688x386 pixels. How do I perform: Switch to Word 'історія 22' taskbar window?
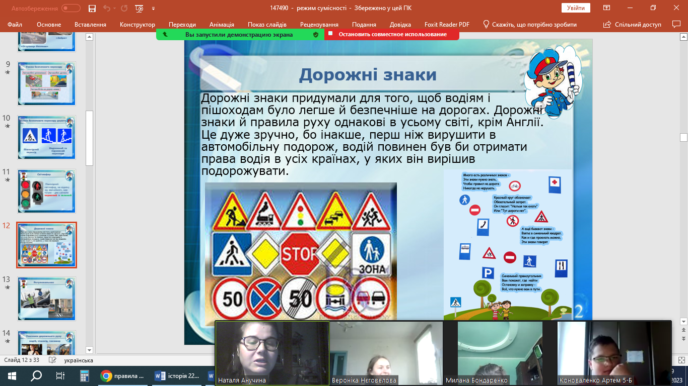pyautogui.click(x=178, y=376)
